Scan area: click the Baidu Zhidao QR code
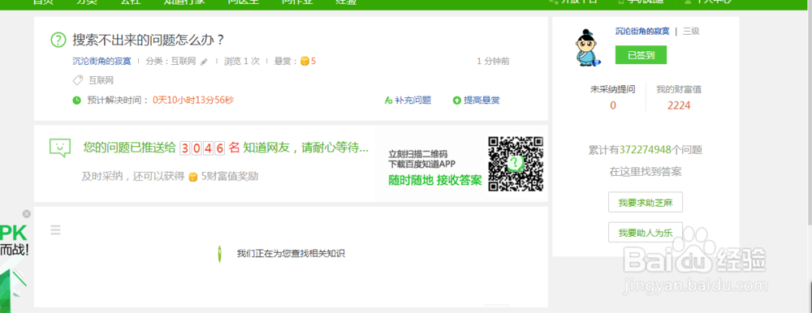 point(516,164)
